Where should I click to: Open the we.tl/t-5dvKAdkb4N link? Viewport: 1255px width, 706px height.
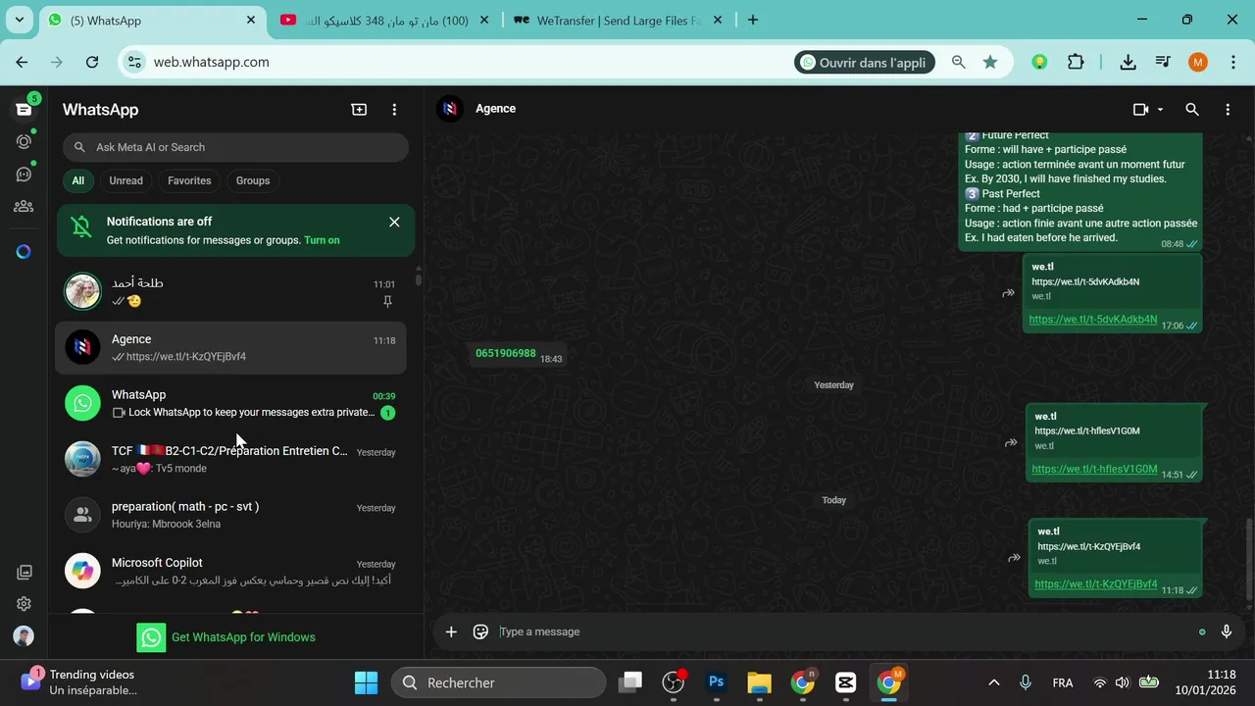pyautogui.click(x=1092, y=320)
